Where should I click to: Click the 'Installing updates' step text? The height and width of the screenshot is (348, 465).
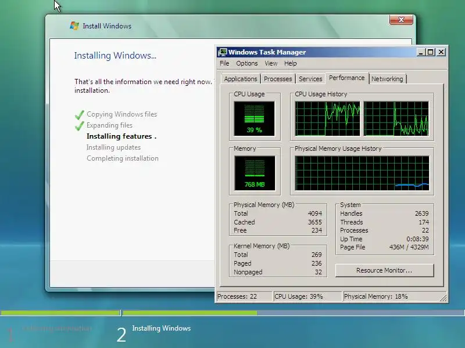[113, 147]
